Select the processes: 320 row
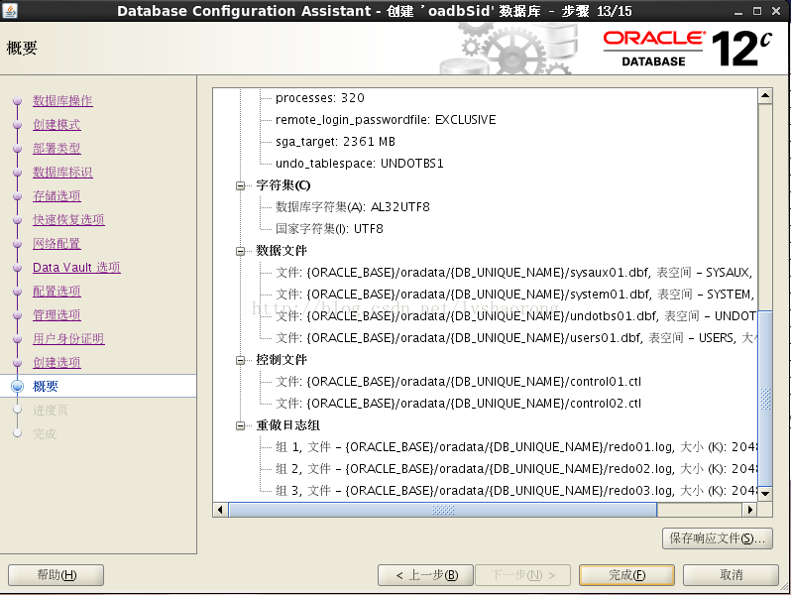The image size is (791, 595). (320, 98)
